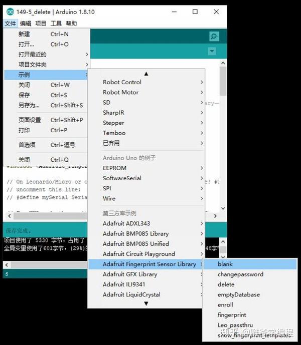Screen dimensions: 301x345
Task: Expand SD examples submenu
Action: (146, 102)
